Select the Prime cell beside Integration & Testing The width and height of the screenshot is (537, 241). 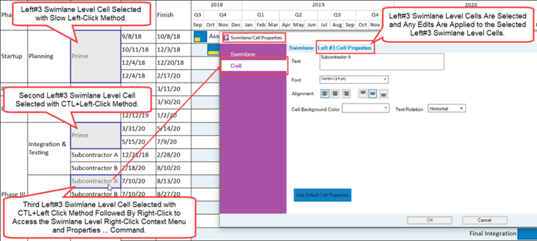(x=95, y=135)
